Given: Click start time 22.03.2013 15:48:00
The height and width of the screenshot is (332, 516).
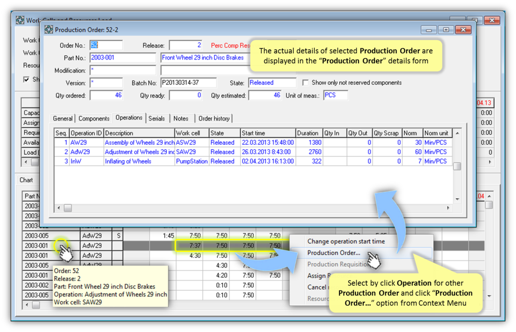Looking at the screenshot, I should [268, 143].
